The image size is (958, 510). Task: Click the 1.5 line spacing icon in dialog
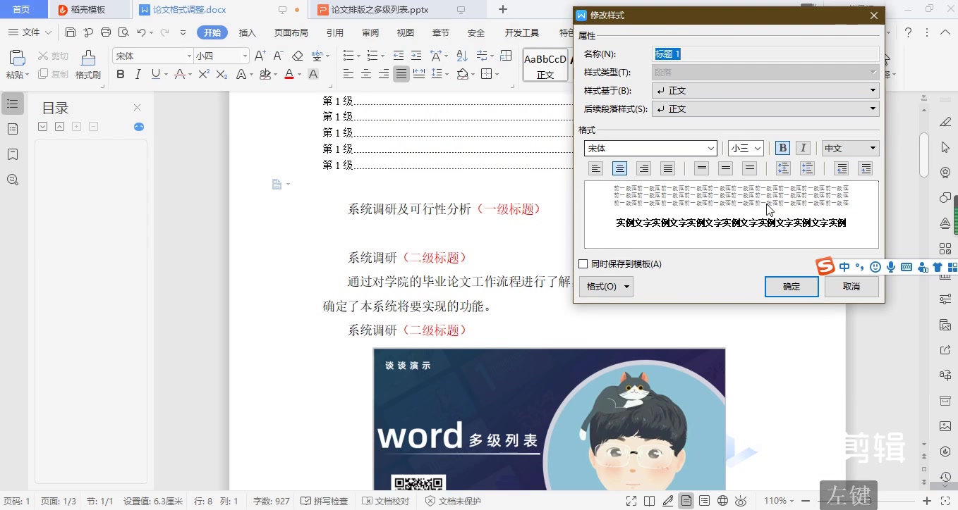tap(726, 168)
